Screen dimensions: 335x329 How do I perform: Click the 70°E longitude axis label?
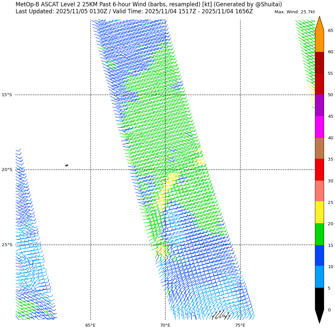(165, 325)
